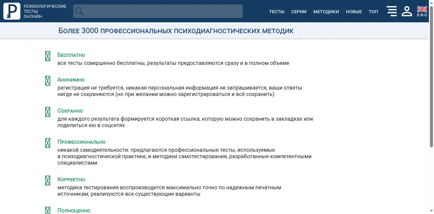Screen dimensions: 434x214
Task: Open the СЕРИИ menu item
Action: (x=299, y=11)
